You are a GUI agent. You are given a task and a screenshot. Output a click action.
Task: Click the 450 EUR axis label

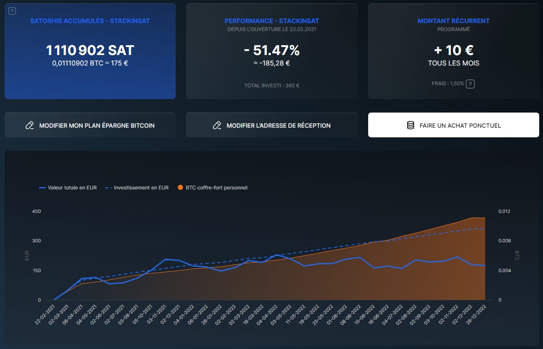click(x=37, y=211)
